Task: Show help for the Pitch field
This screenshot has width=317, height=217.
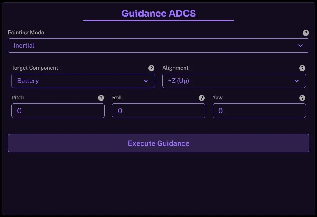Action: tap(101, 98)
